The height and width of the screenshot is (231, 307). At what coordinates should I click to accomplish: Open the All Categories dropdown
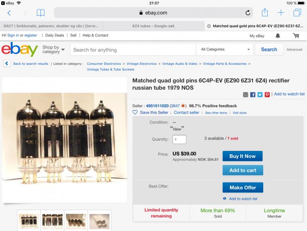[225, 50]
